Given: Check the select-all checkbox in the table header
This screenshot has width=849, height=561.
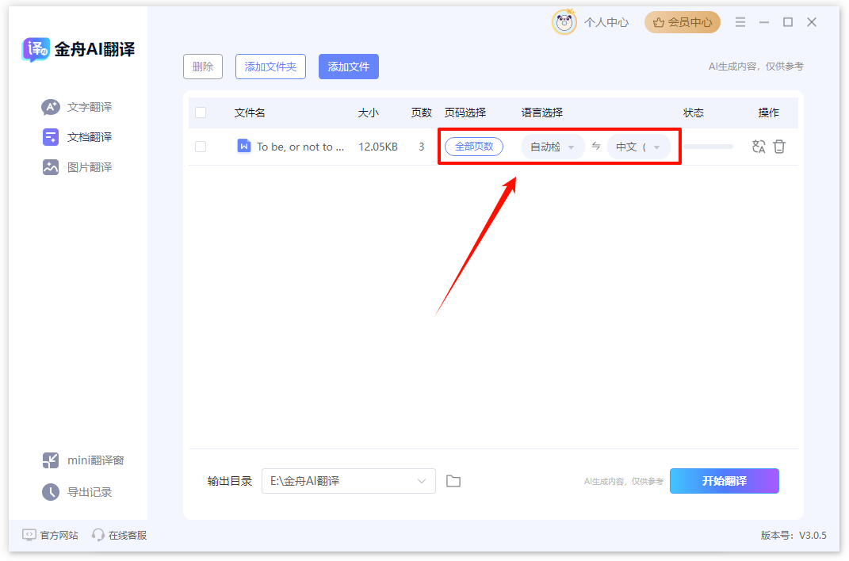Looking at the screenshot, I should (x=201, y=113).
